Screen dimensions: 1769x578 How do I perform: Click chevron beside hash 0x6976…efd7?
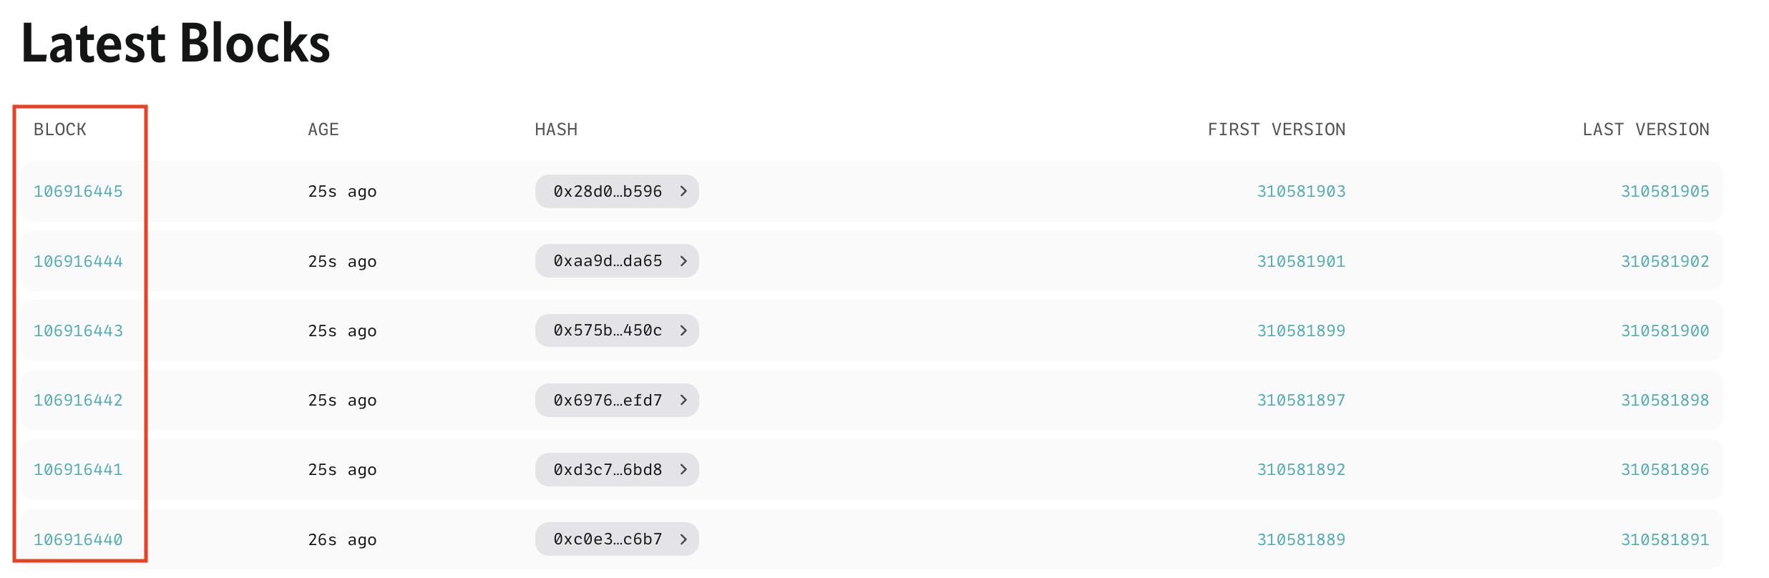683,400
